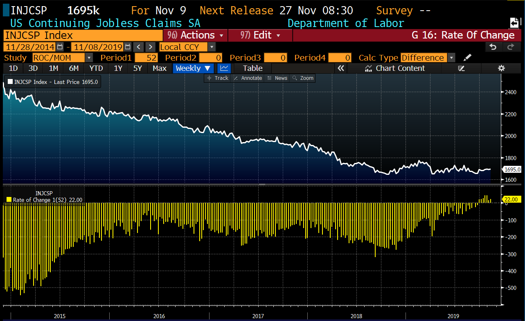The width and height of the screenshot is (525, 321).
Task: Switch to Table view
Action: [252, 68]
